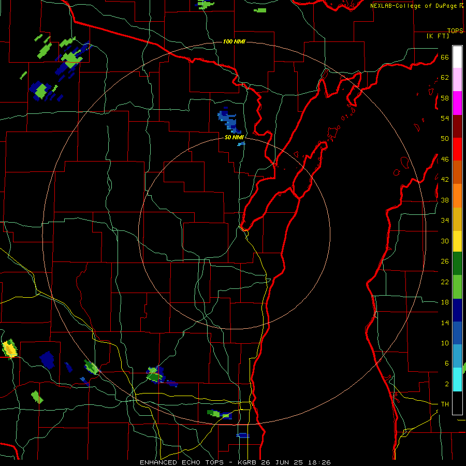Click the '100 NMI' range ring label
Viewport: 466px width, 466px height.
coord(234,41)
